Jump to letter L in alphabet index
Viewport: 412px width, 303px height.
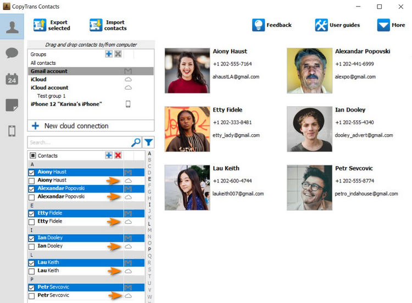(x=149, y=224)
